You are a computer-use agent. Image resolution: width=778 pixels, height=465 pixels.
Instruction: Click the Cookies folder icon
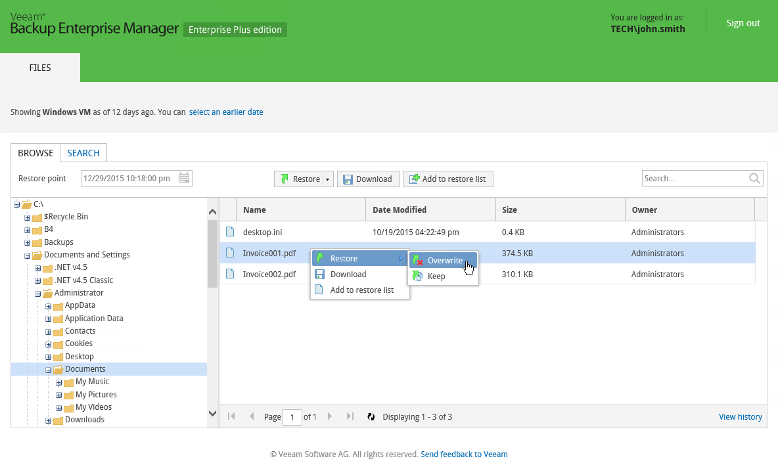click(x=58, y=344)
